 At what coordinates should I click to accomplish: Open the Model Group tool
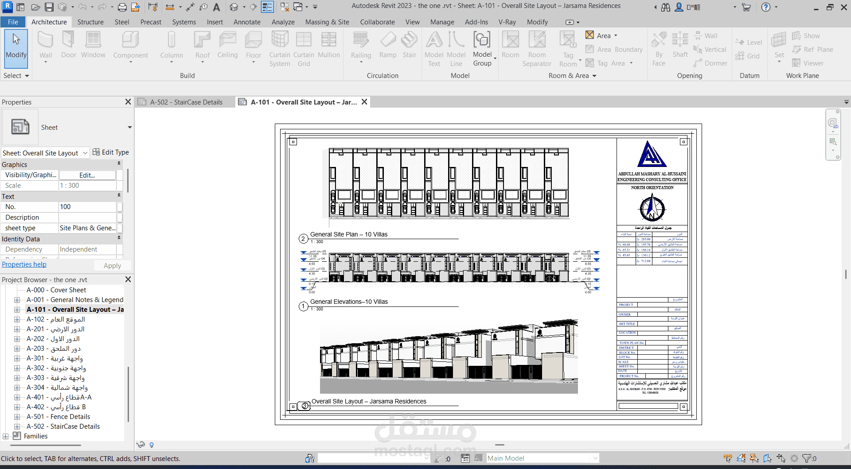click(x=482, y=49)
